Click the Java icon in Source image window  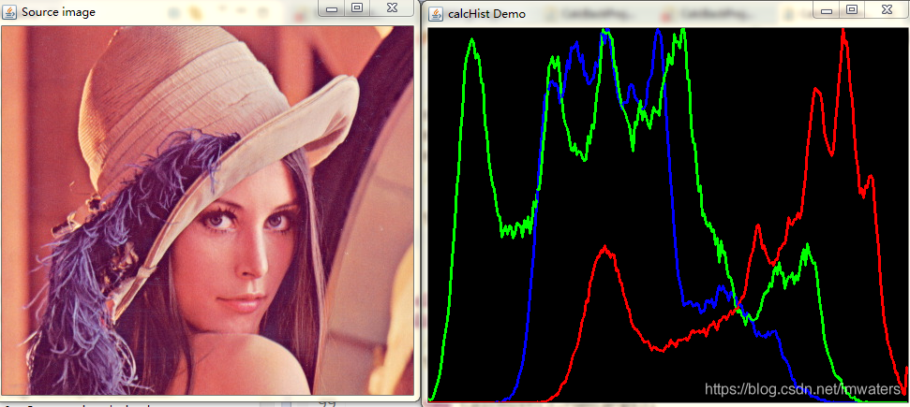point(9,11)
